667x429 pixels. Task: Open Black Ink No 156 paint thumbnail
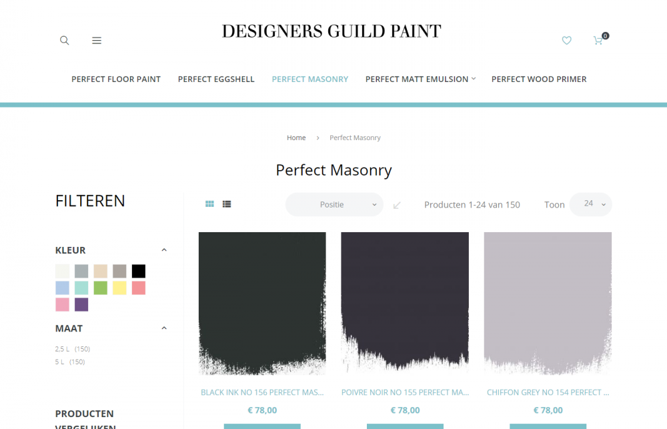point(262,304)
